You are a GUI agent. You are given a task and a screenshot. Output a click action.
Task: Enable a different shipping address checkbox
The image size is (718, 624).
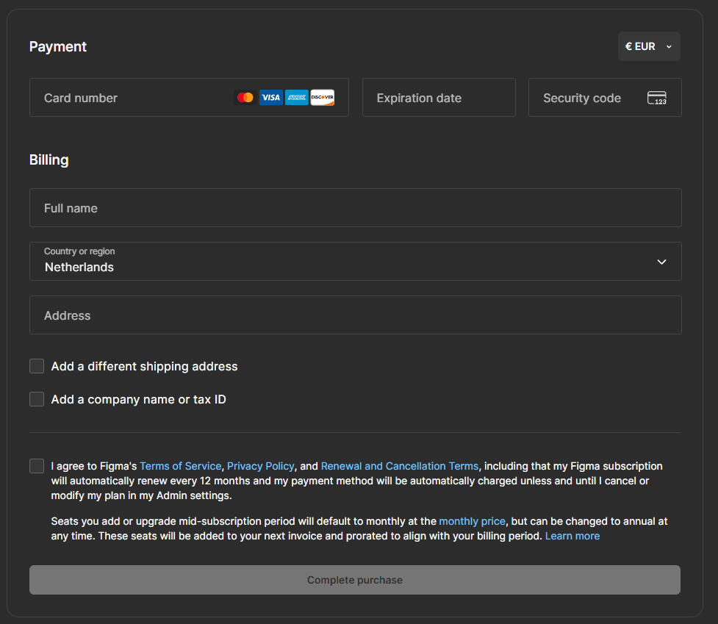tap(37, 366)
